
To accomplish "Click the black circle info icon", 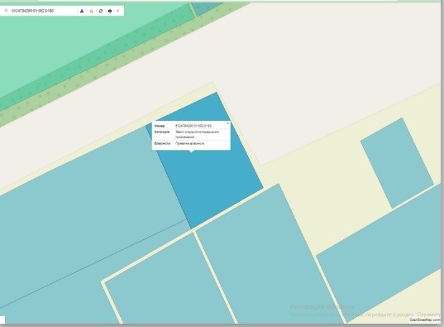I will pos(110,11).
